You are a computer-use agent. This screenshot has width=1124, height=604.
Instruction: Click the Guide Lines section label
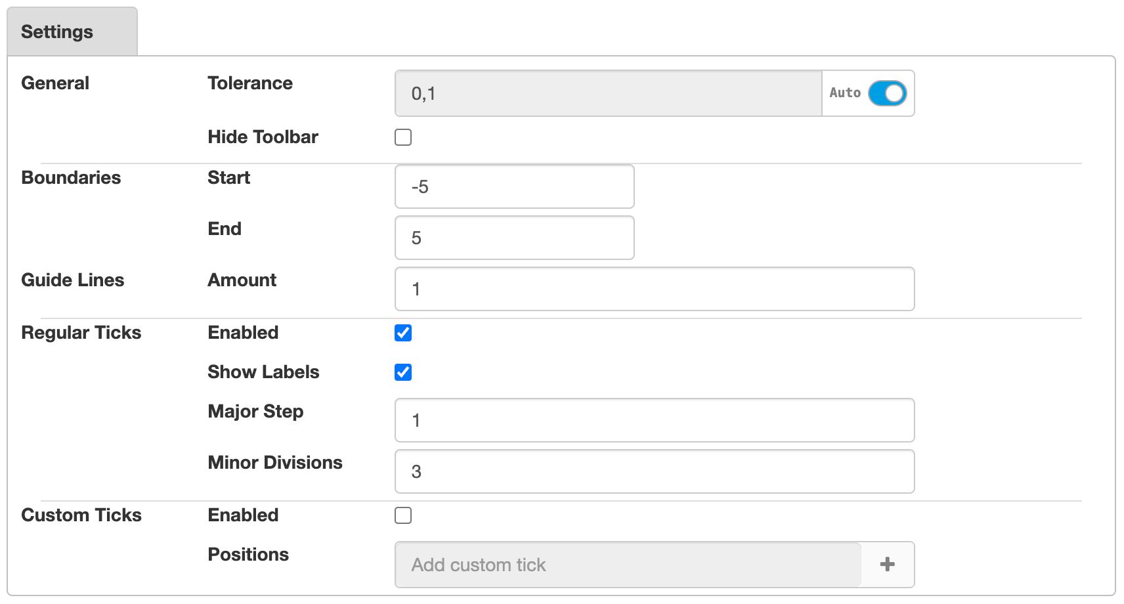72,280
